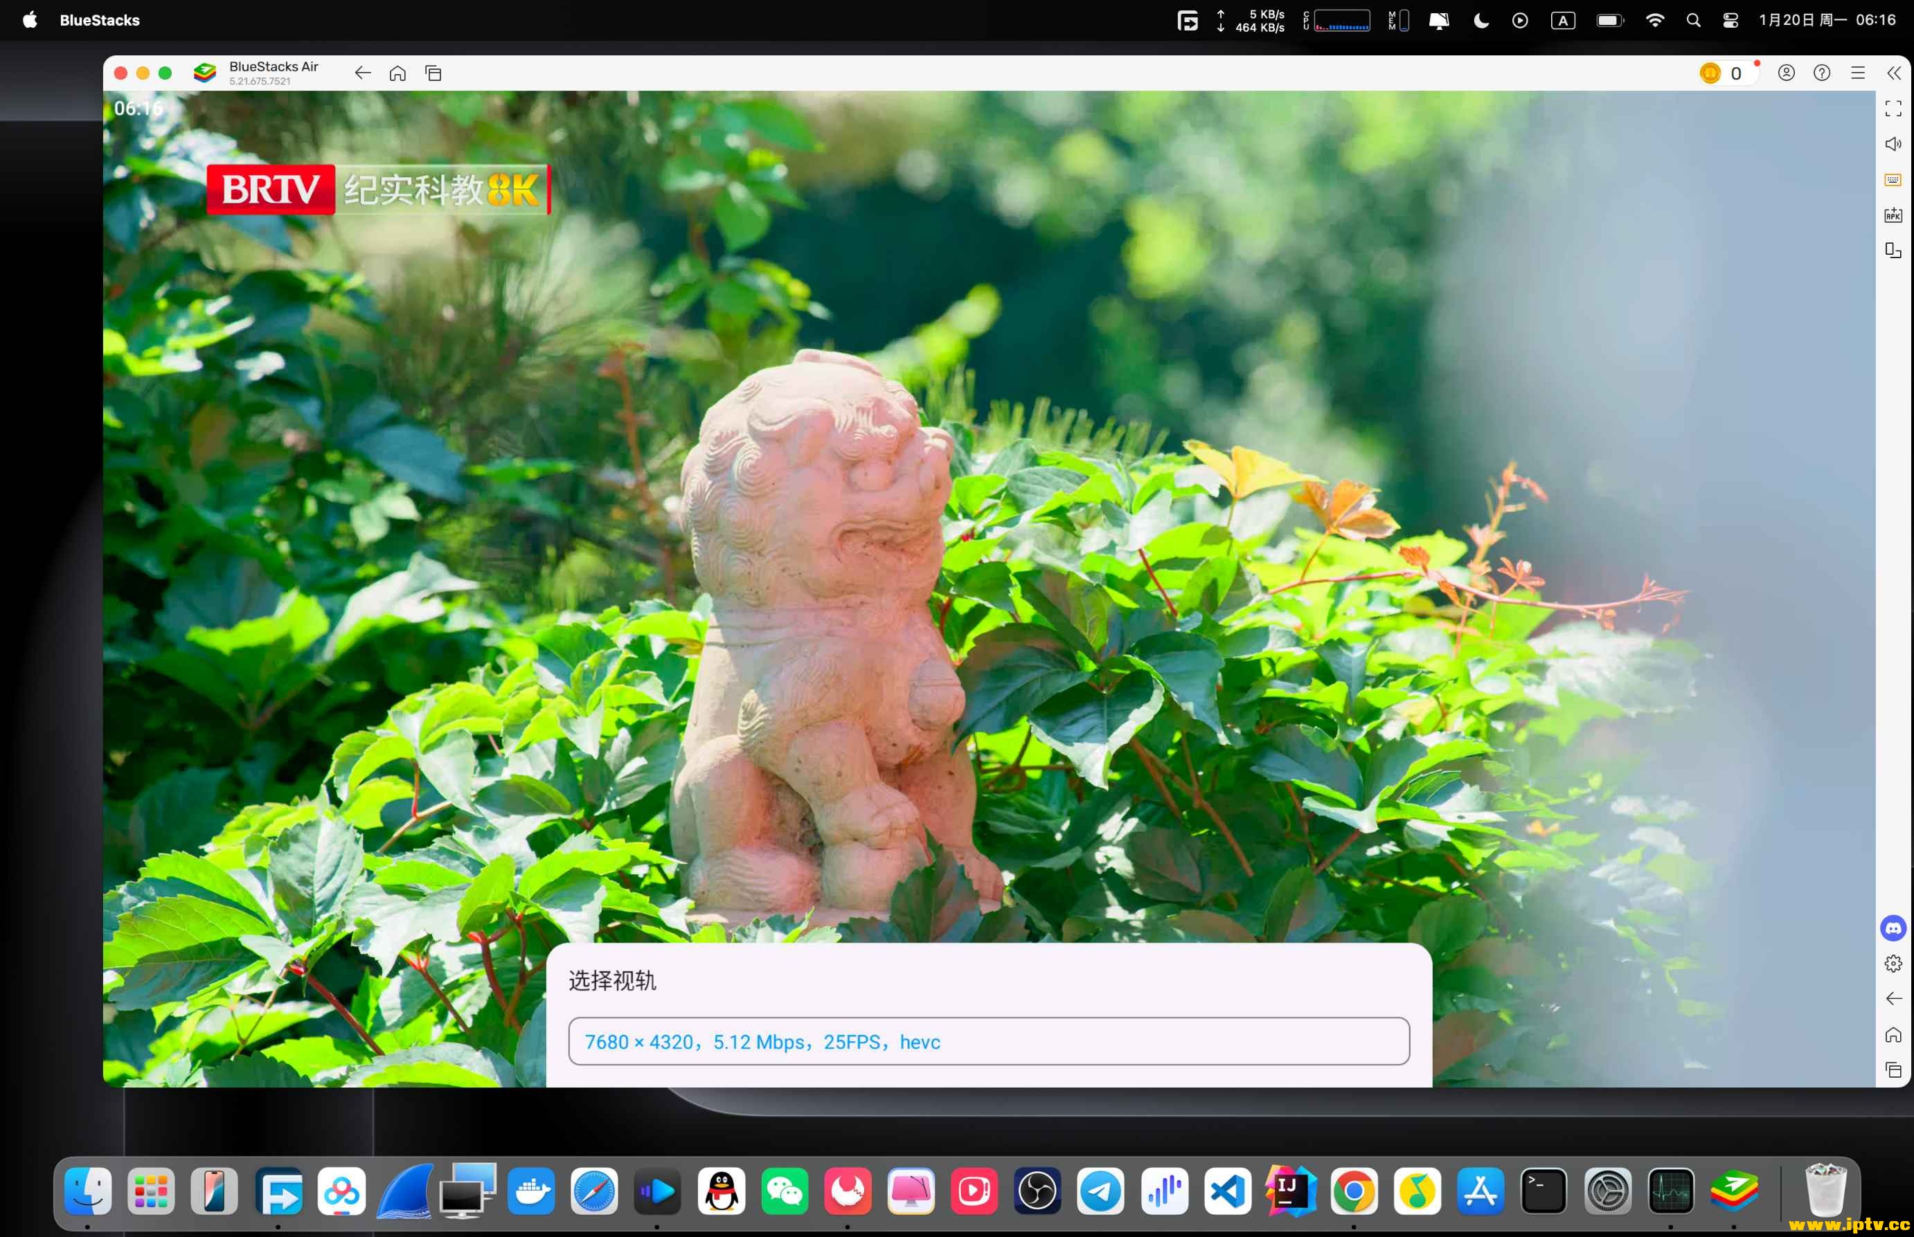Screen dimensions: 1914x1237
Task: Open QQ penguin icon in Dock
Action: (721, 1191)
